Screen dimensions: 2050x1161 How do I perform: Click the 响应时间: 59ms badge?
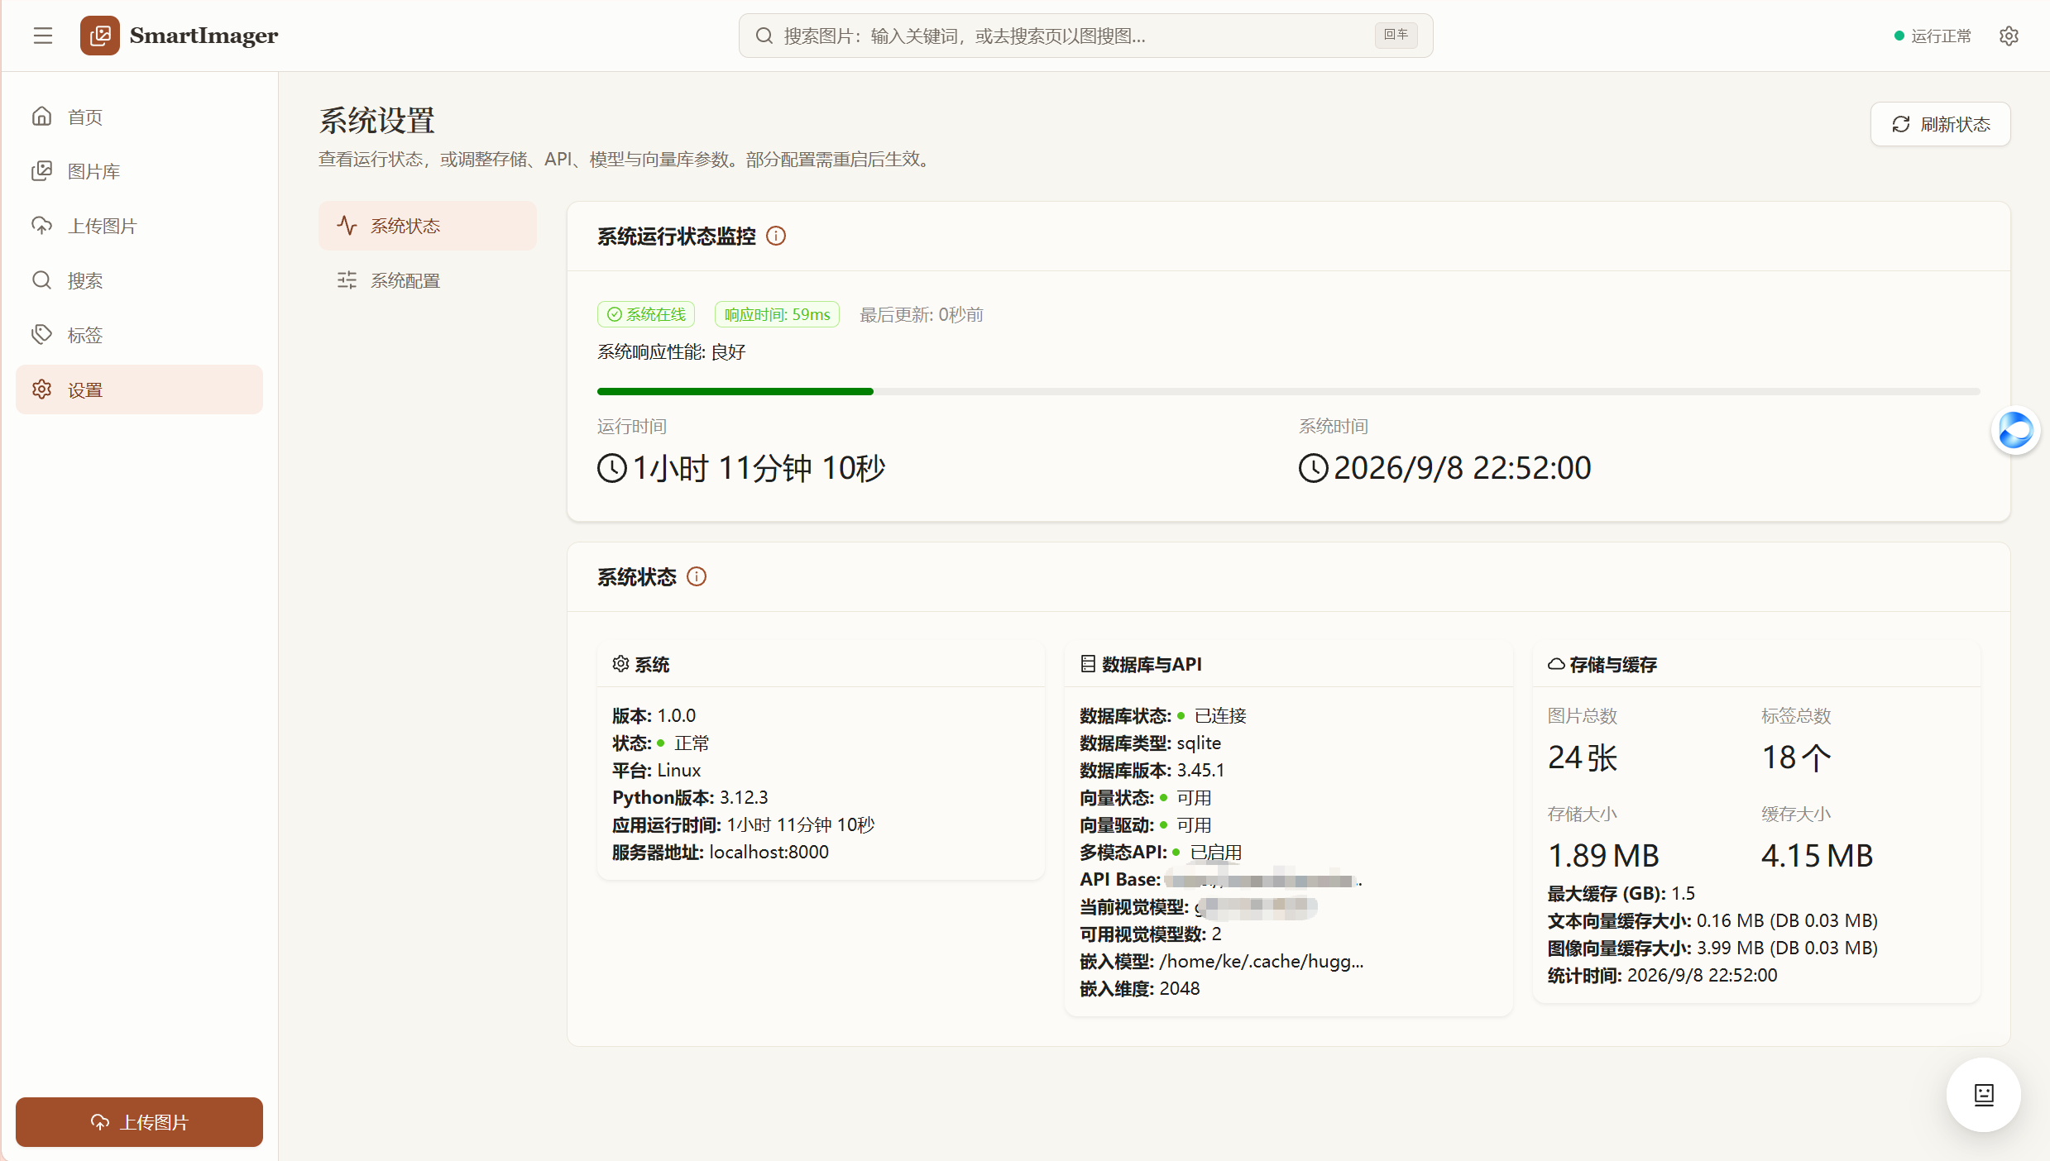tap(777, 314)
